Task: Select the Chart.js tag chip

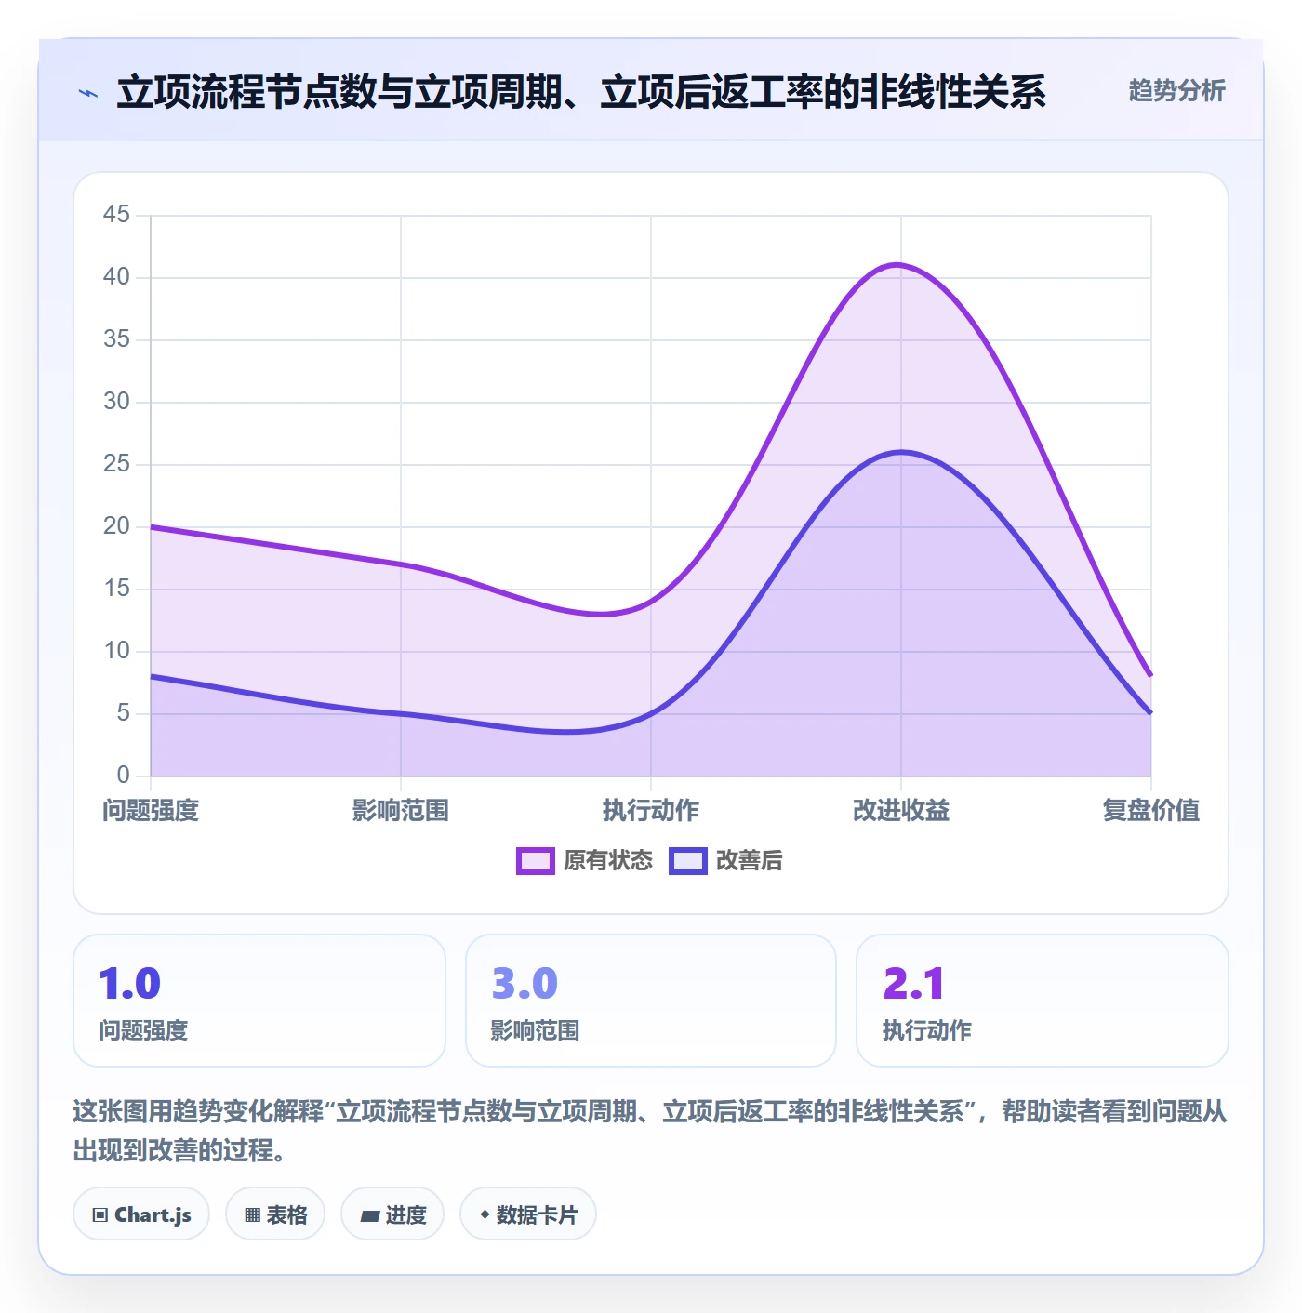Action: click(x=141, y=1214)
